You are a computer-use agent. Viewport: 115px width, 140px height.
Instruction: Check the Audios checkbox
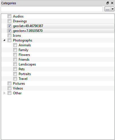coord(9,16)
